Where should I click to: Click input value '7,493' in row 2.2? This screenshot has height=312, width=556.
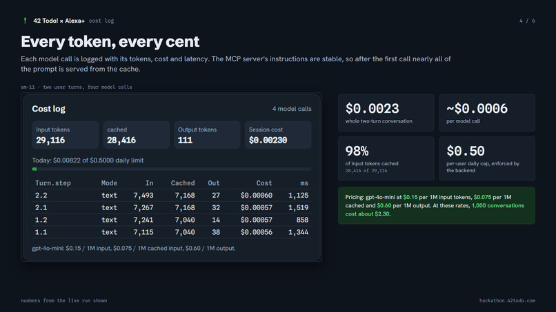click(143, 195)
